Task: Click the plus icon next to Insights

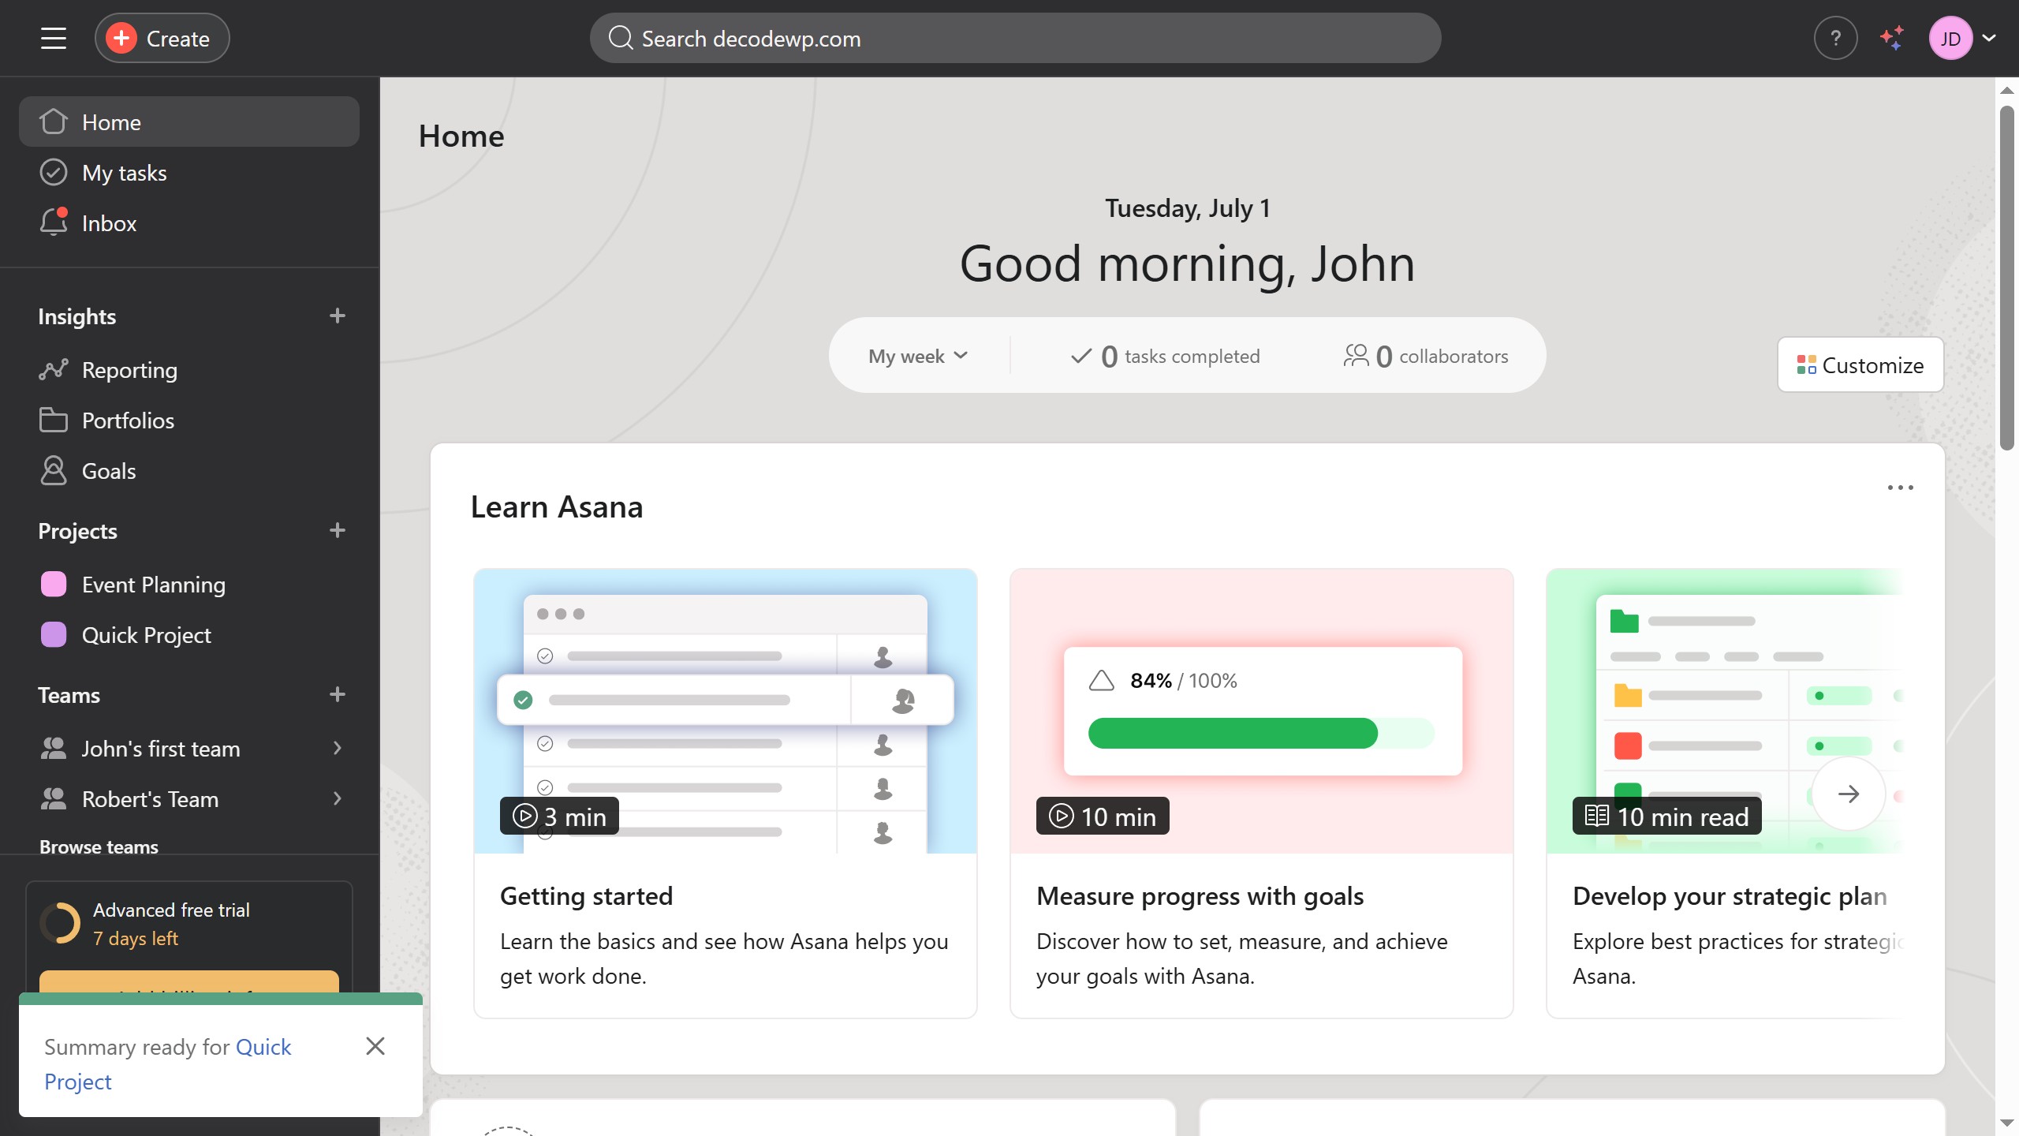Action: point(337,316)
